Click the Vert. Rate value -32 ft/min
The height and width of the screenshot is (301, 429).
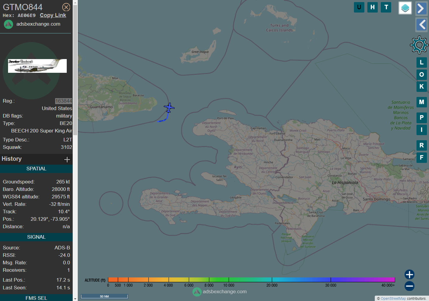(x=59, y=204)
